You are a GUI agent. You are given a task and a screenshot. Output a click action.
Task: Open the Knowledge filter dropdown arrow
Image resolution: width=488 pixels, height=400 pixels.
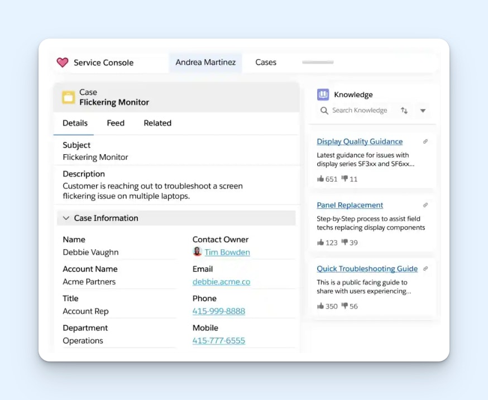click(423, 111)
